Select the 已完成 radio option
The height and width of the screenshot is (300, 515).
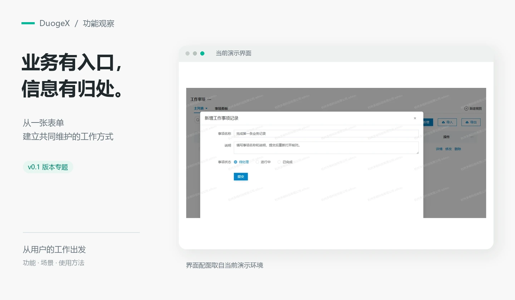(x=279, y=162)
